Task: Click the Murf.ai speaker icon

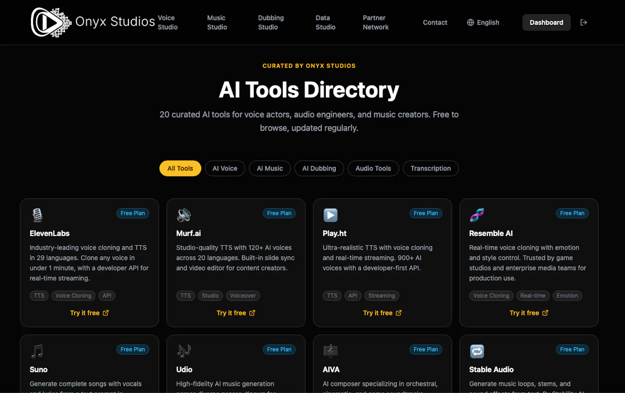Action: (184, 215)
